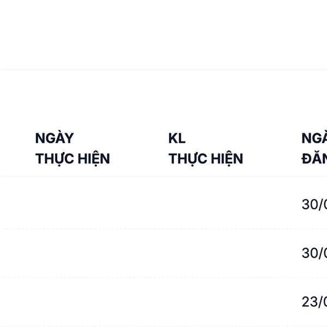Click empty KL THỰC HIỆN cell in second row
Image resolution: width=327 pixels, height=327 pixels.
click(x=205, y=253)
